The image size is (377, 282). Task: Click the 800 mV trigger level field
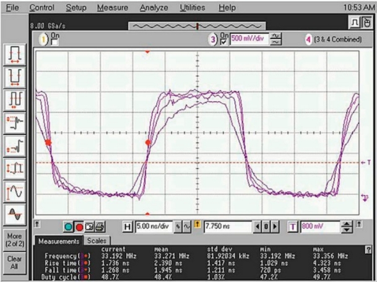[319, 227]
